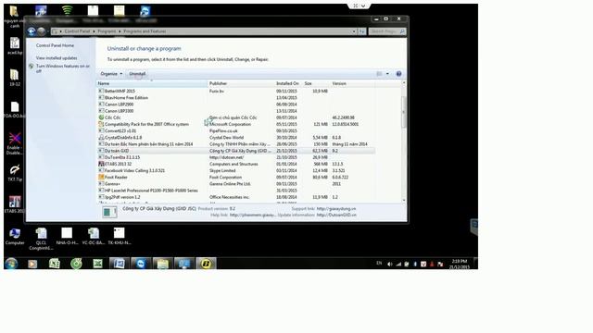593x333 pixels.
Task: Open Windows Media Player on taskbar
Action: (x=32, y=264)
